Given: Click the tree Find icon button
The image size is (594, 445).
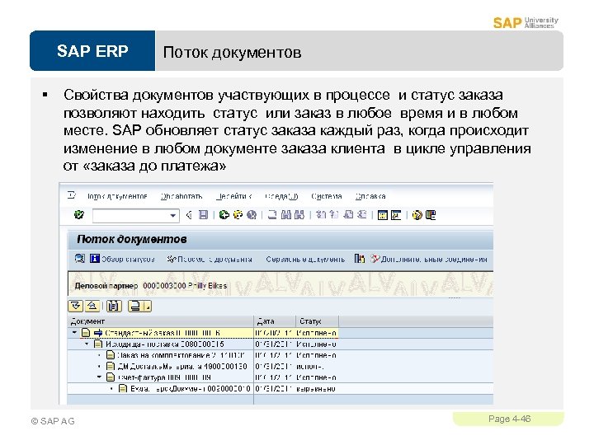Looking at the screenshot, I should coord(113,306).
